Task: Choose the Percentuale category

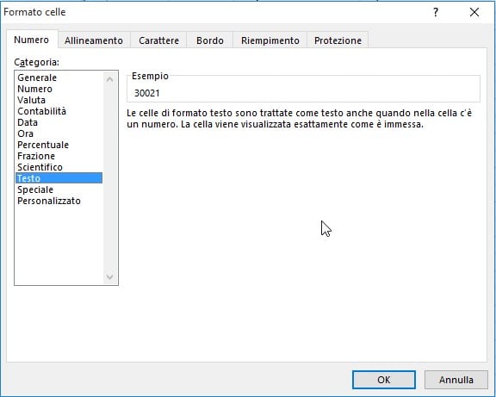Action: point(43,145)
